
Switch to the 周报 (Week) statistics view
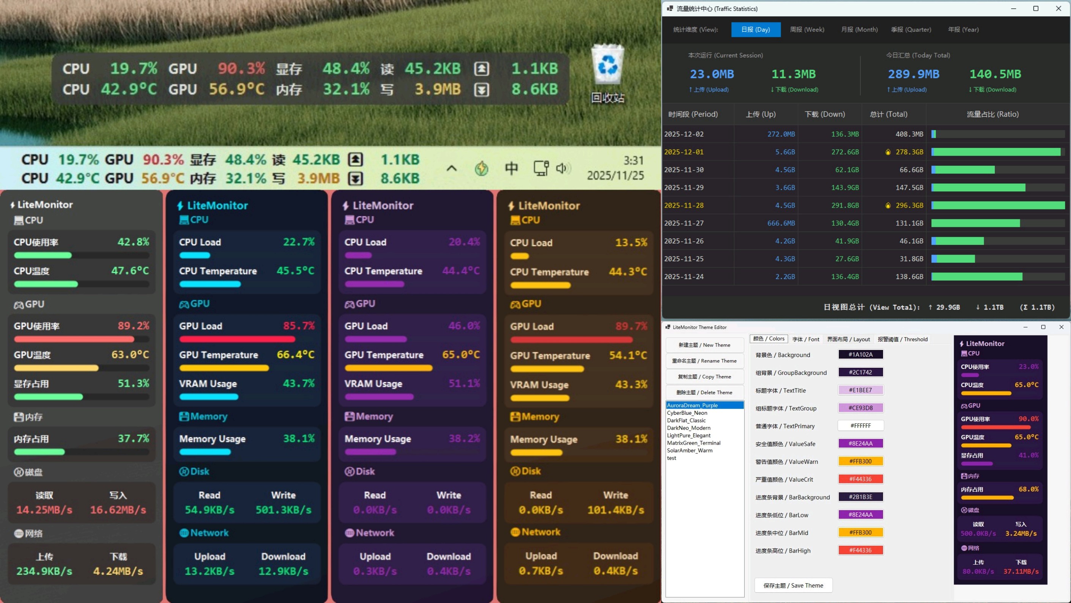tap(807, 30)
